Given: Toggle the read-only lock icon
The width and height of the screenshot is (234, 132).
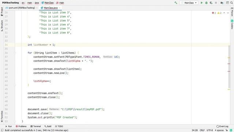Looking at the screenshot, I should [227, 130].
